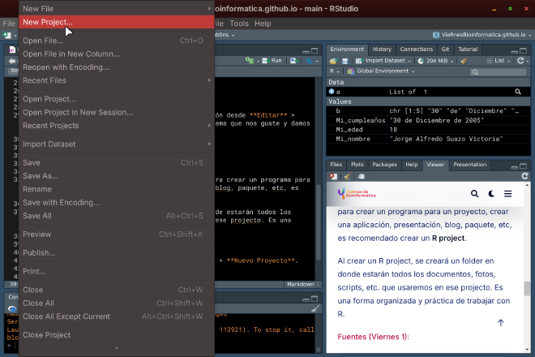
Task: Search the website in Viewer
Action: [474, 194]
